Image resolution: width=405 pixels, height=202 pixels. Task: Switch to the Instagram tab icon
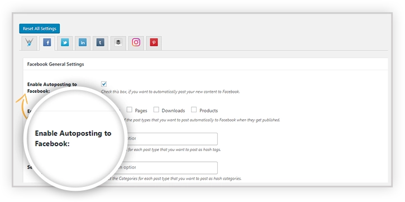(136, 43)
